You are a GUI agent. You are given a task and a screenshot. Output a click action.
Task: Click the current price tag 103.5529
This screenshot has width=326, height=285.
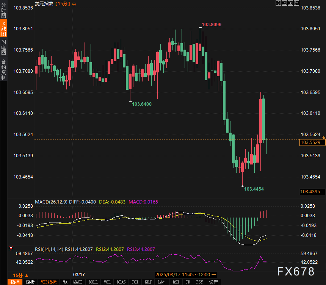(310, 142)
